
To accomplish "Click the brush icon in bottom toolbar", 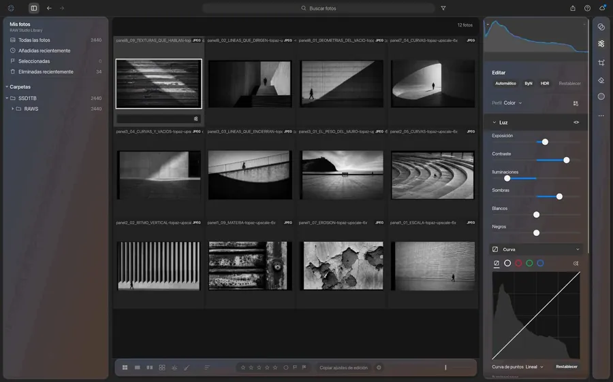I will point(187,368).
